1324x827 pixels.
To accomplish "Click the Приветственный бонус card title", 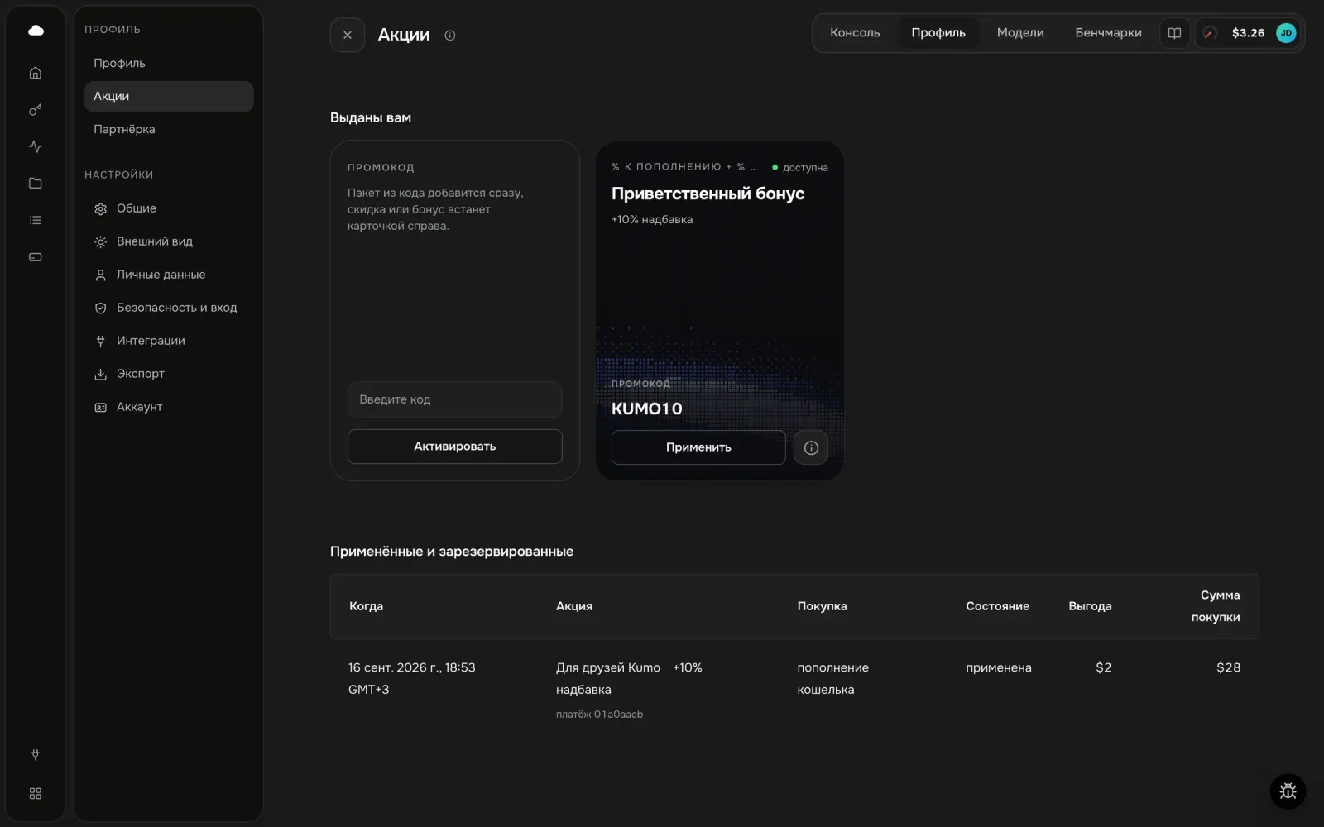I will [708, 194].
